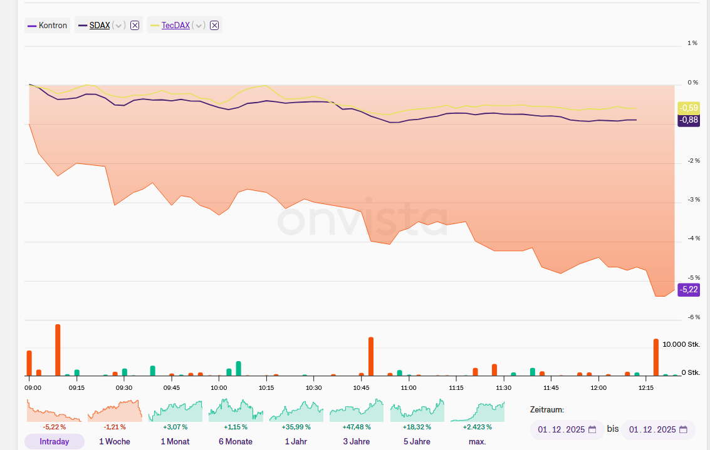
Task: Click the +3,07 % monthly performance text
Action: pyautogui.click(x=175, y=427)
